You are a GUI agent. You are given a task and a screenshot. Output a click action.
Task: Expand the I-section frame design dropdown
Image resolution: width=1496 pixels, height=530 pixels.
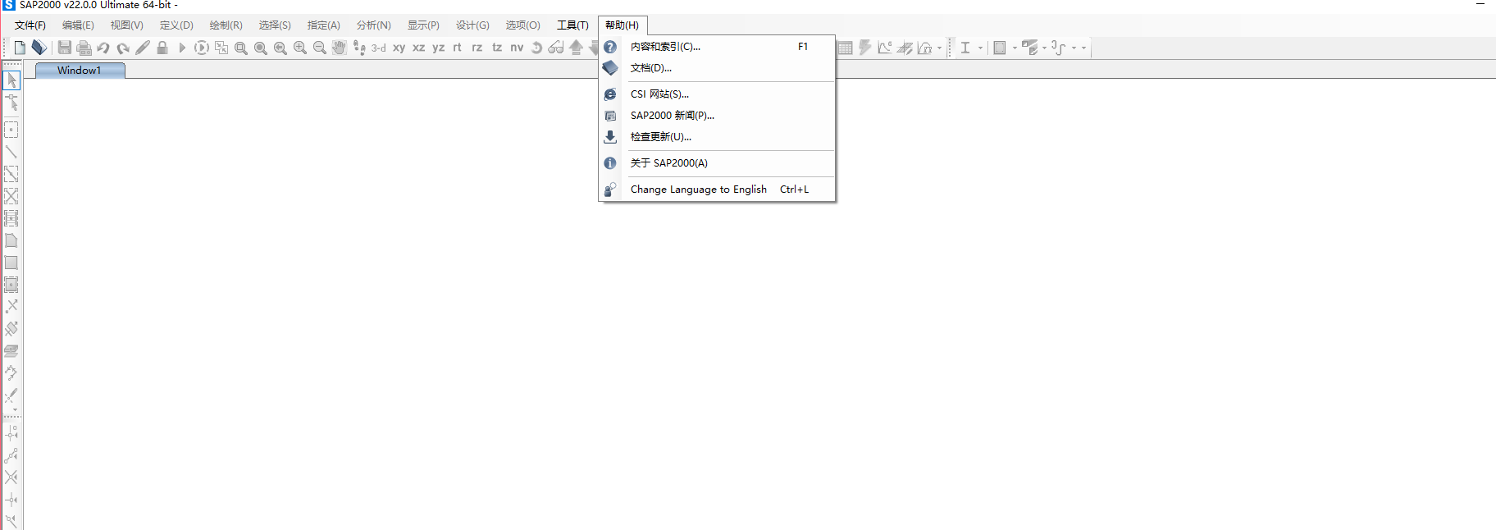(980, 48)
